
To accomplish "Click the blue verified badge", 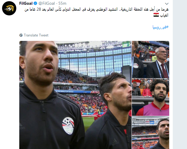I will pos(35,3).
